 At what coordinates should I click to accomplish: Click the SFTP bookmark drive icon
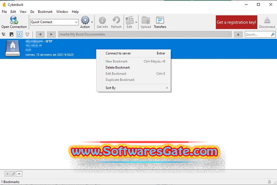13,49
